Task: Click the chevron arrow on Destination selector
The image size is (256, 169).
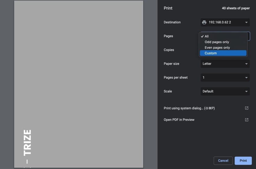Action: click(246, 23)
